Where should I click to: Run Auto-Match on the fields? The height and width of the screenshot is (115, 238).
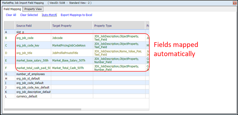(49, 15)
